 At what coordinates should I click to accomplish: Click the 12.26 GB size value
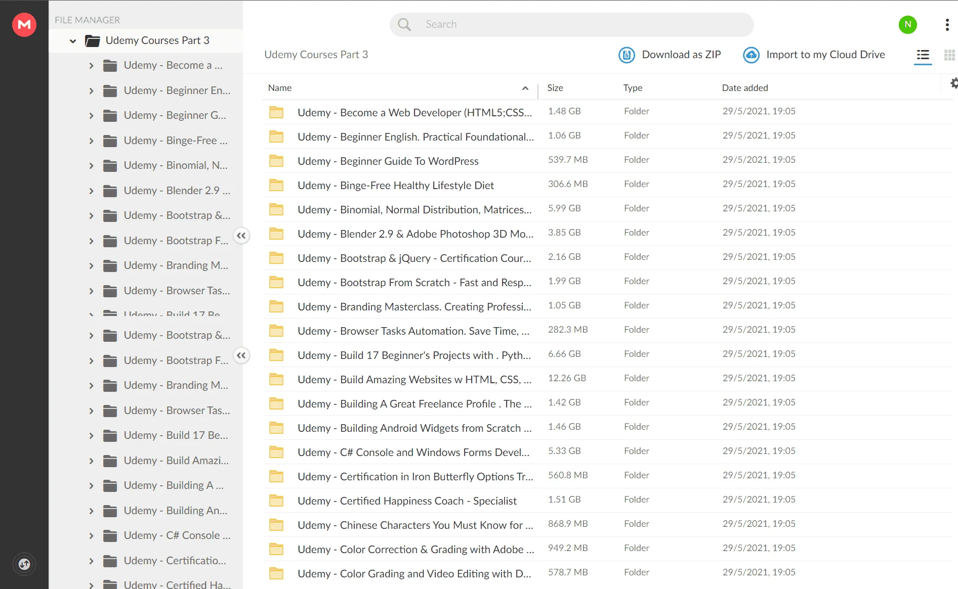[x=567, y=378]
